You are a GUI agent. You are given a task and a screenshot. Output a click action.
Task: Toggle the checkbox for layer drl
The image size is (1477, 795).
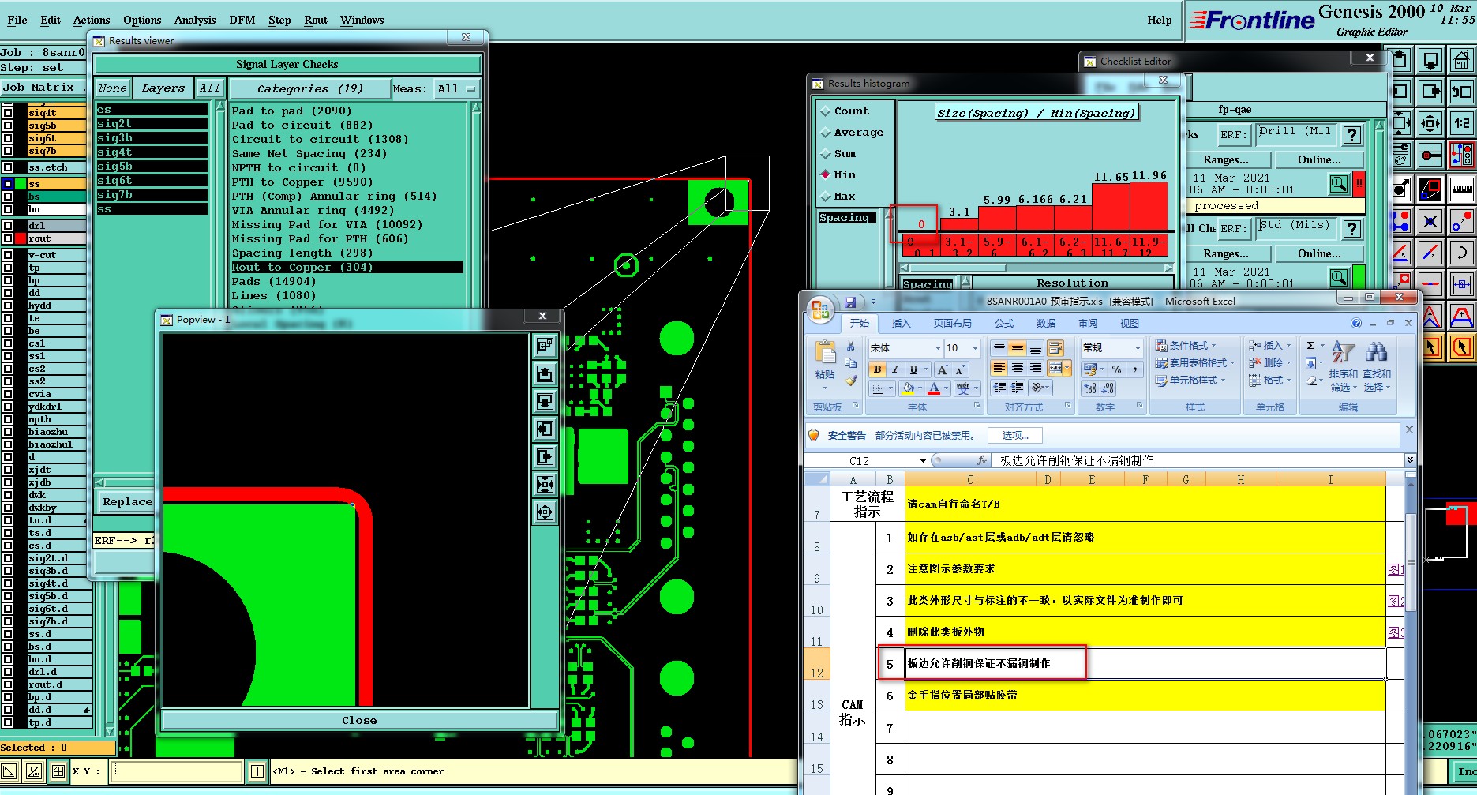[x=8, y=226]
